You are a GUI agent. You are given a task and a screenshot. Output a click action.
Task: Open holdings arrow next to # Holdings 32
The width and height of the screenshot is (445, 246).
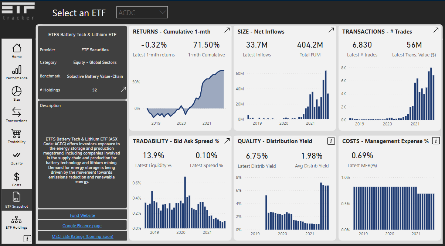[123, 89]
